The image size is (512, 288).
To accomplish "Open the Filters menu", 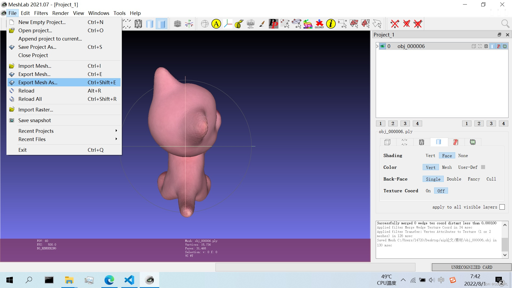I will coord(41,13).
